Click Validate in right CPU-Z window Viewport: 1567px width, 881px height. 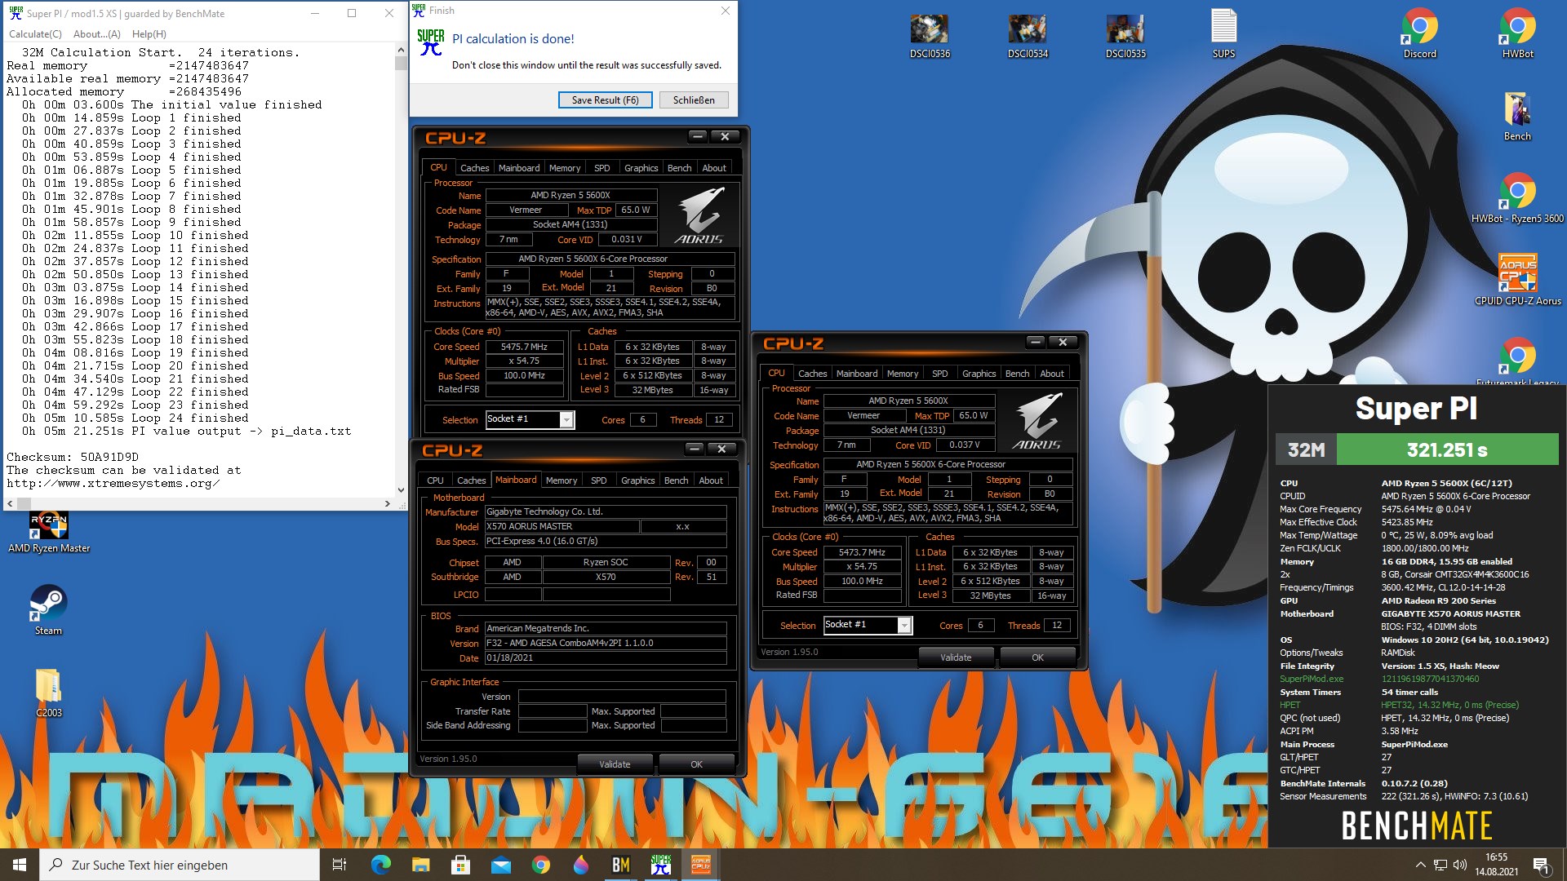tap(956, 657)
